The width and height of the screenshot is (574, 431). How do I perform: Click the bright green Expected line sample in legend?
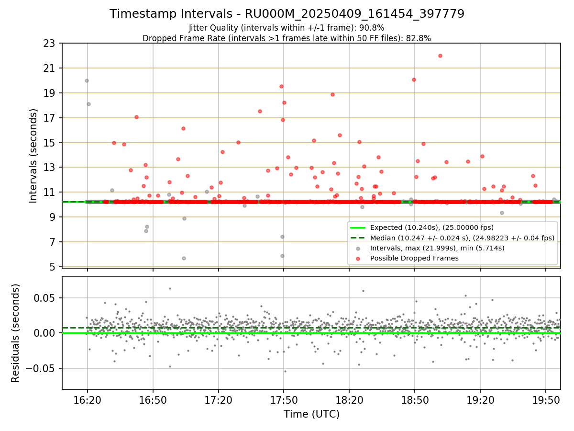[358, 228]
